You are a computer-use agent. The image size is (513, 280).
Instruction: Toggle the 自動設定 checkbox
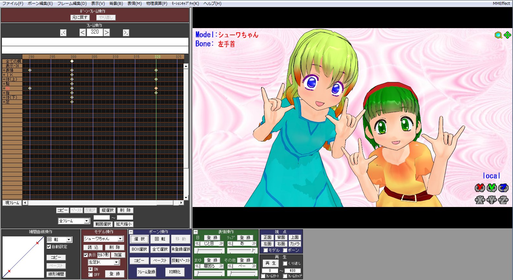point(49,247)
